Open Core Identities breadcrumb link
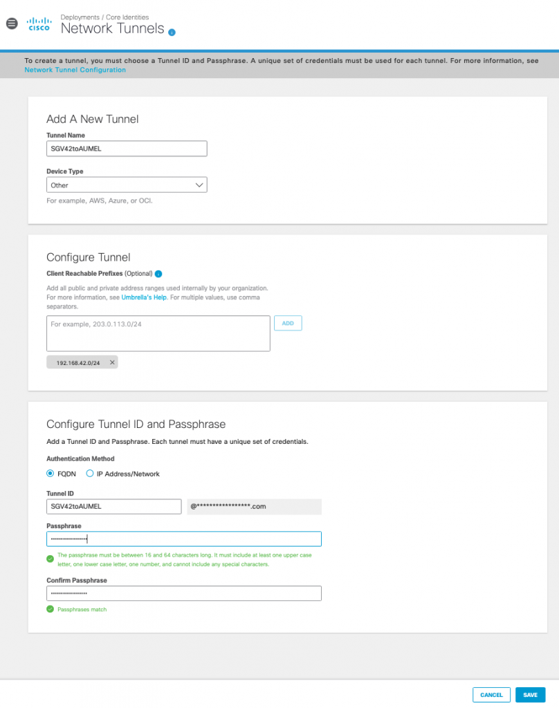559x708 pixels. click(127, 17)
